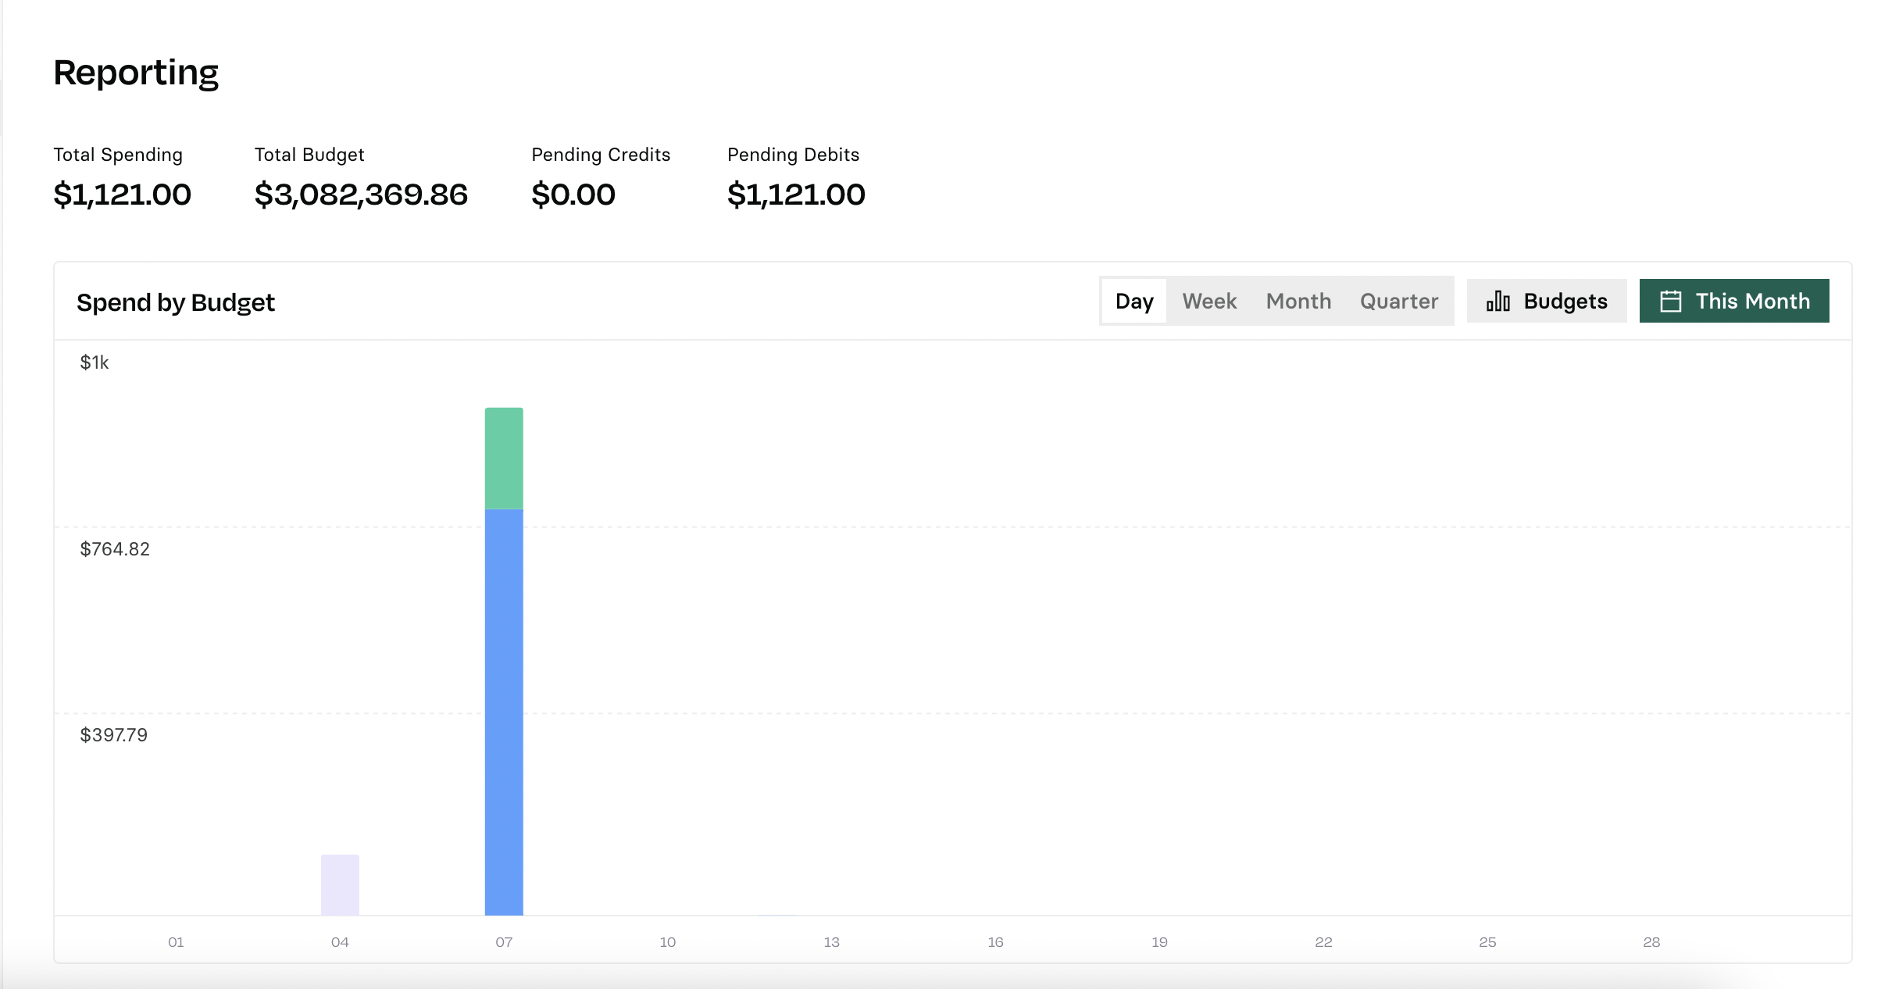Click the 07 date label on axis

(x=504, y=942)
